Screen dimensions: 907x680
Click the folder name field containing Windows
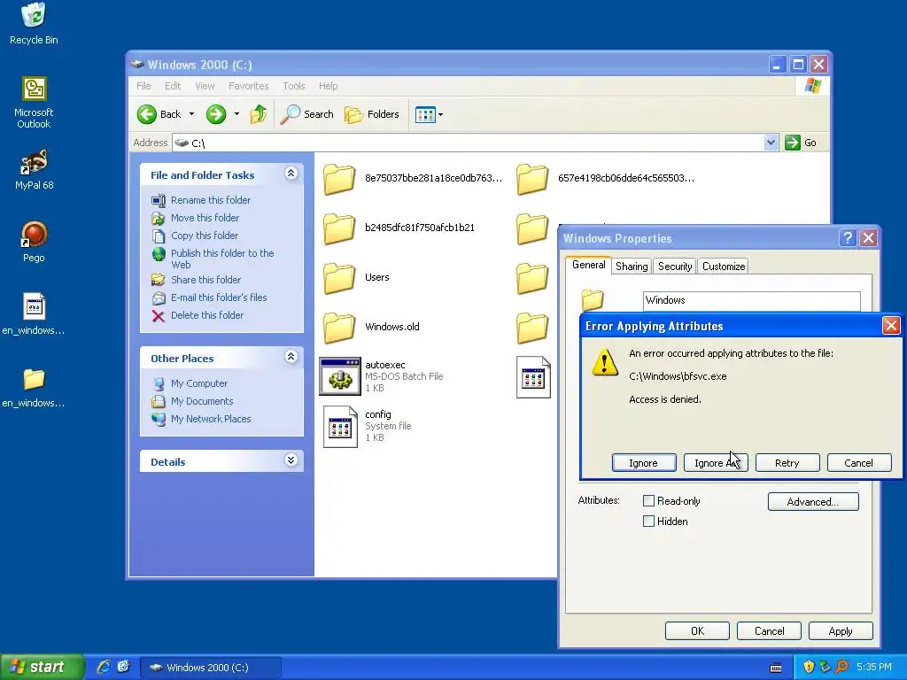pyautogui.click(x=751, y=300)
